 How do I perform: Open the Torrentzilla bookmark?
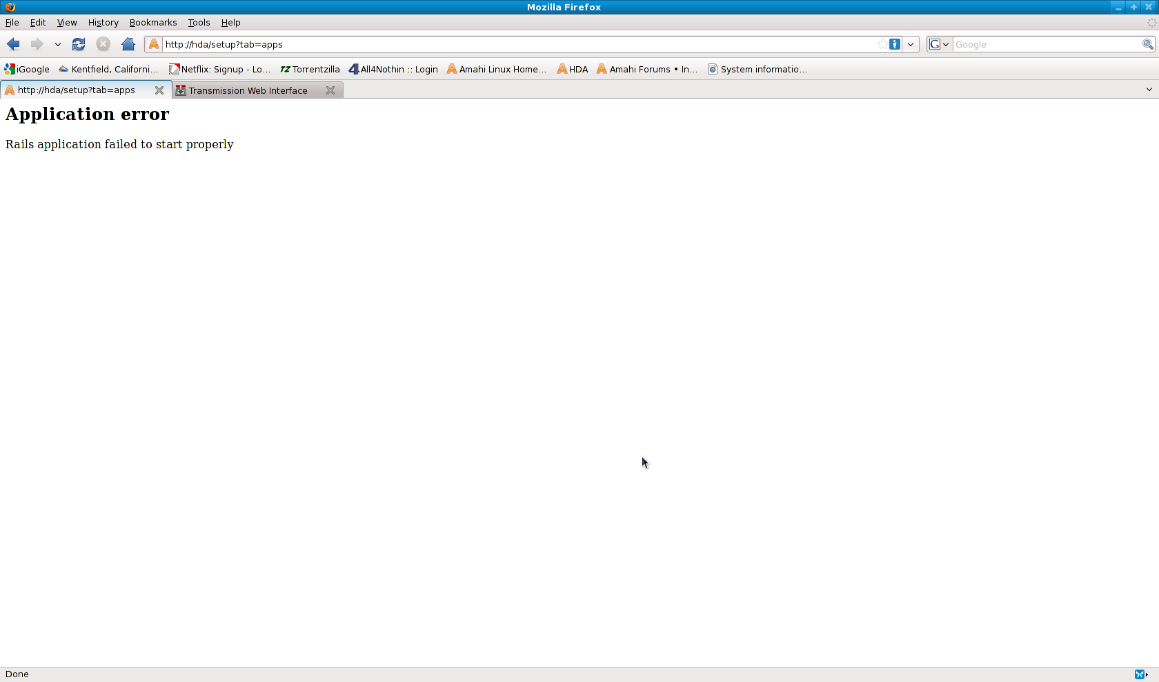[x=310, y=69]
